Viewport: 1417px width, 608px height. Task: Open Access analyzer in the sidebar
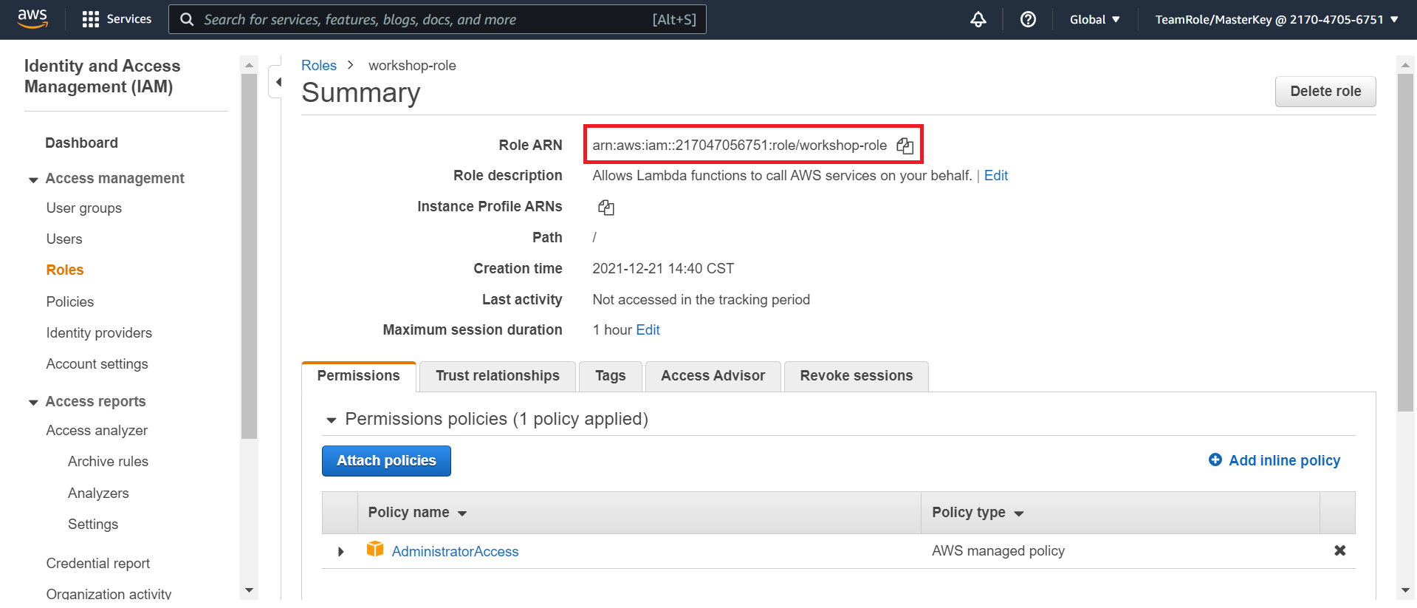[x=97, y=431]
